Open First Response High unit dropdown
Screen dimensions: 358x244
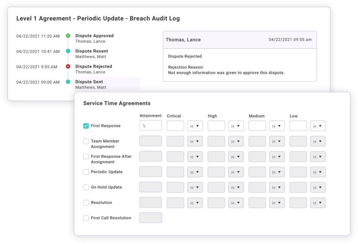coord(236,126)
